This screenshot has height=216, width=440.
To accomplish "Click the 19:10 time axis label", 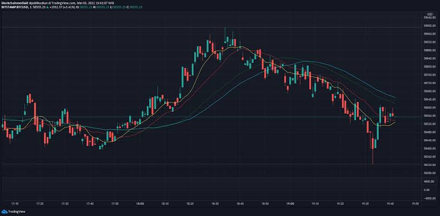I will click(315, 203).
